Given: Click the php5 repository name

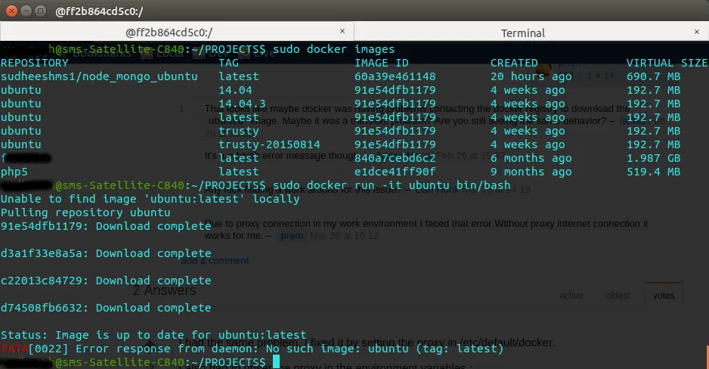Looking at the screenshot, I should click(14, 172).
